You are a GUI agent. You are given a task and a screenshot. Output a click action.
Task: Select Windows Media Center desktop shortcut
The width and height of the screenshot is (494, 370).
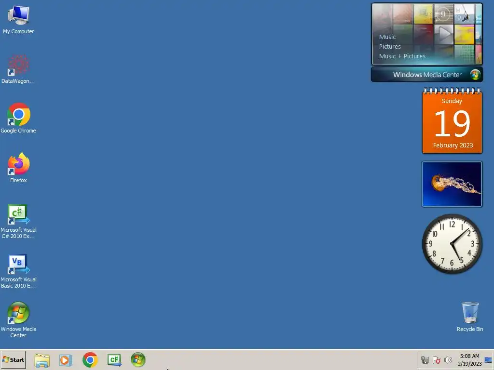click(18, 320)
